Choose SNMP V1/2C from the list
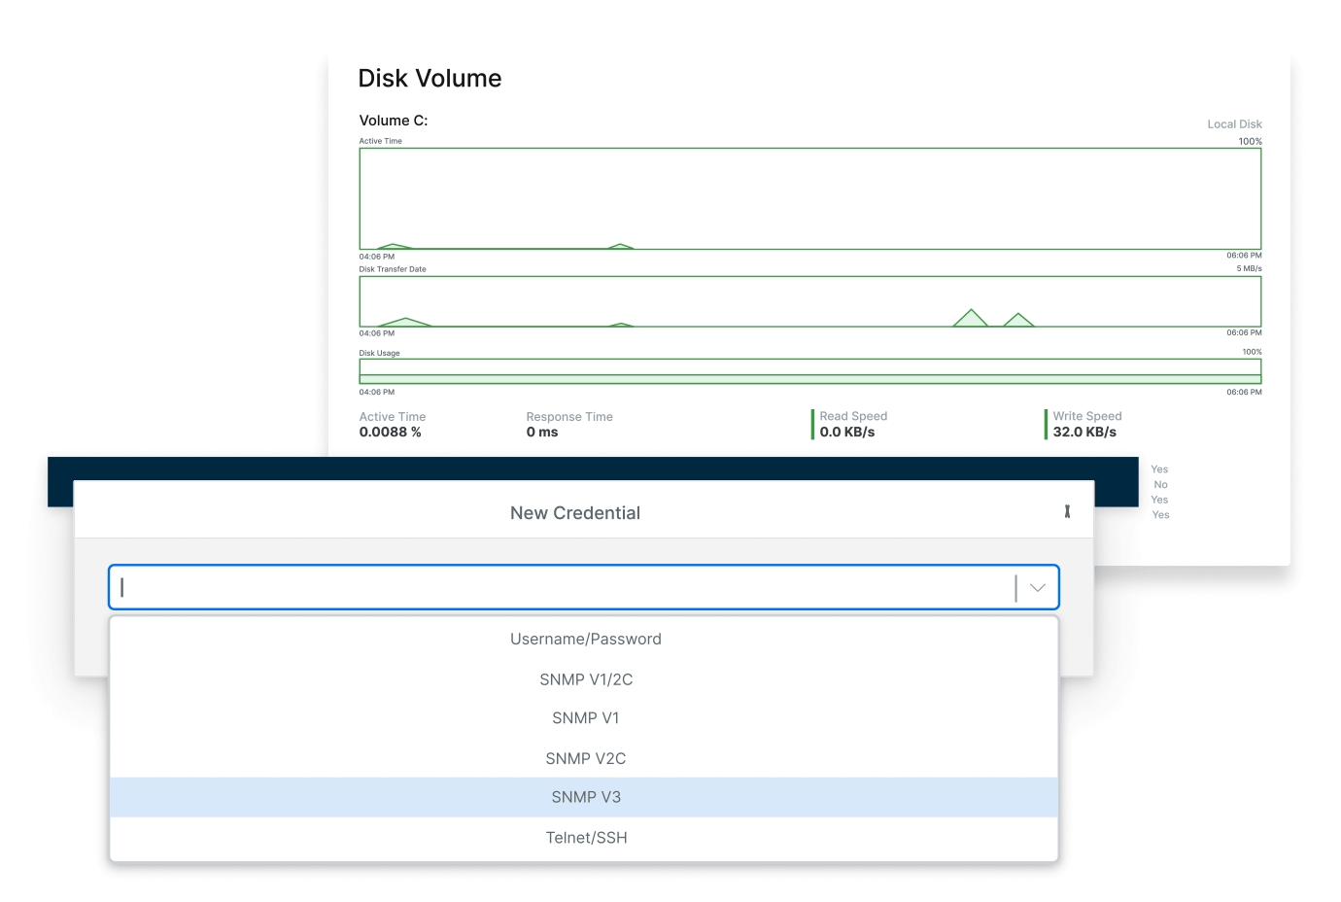The height and width of the screenshot is (902, 1341). pyautogui.click(x=585, y=679)
